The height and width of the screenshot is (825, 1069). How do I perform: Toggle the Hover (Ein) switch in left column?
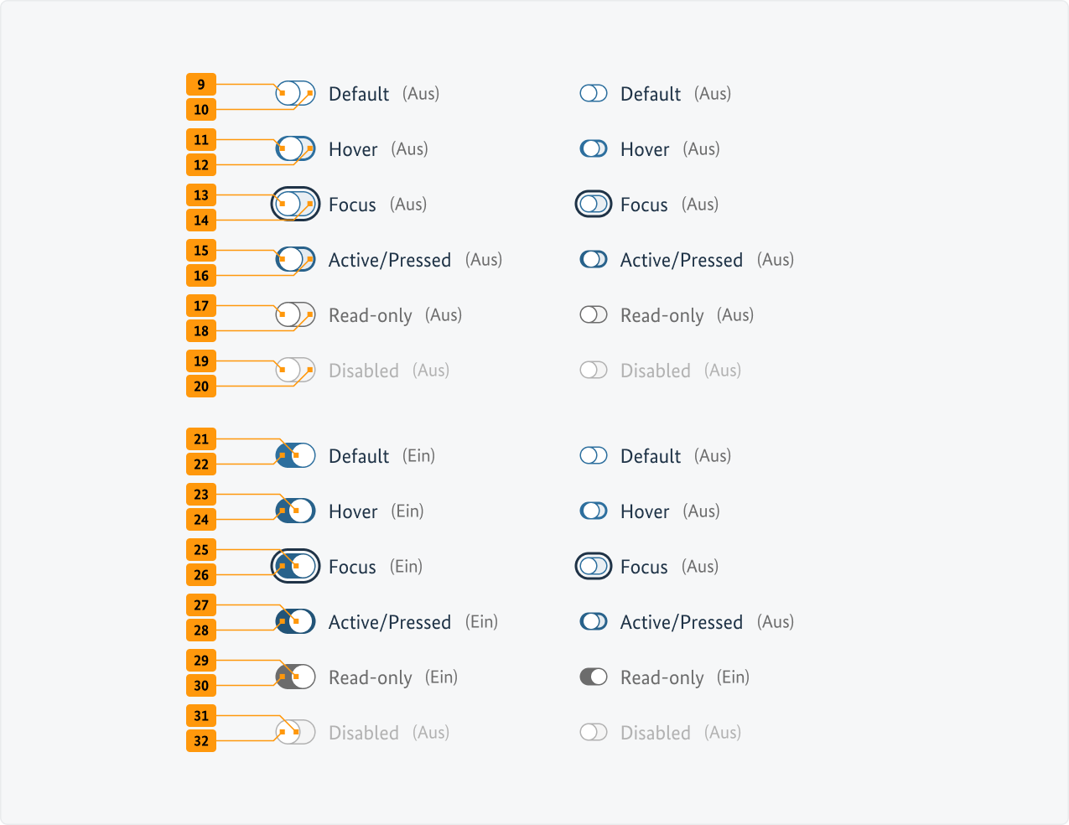[295, 511]
